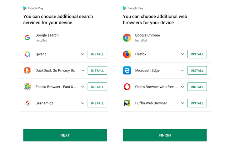Click the additional web browsers heading
This screenshot has width=230, height=143.
click(155, 19)
